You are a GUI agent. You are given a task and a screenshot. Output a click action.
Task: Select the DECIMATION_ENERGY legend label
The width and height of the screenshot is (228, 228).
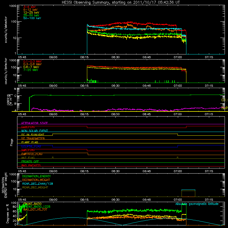click(36, 176)
